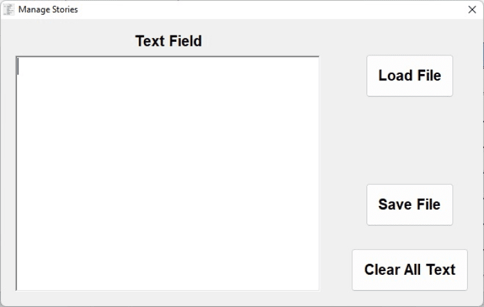
Task: Click the bottom area of the text box
Action: coord(168,277)
